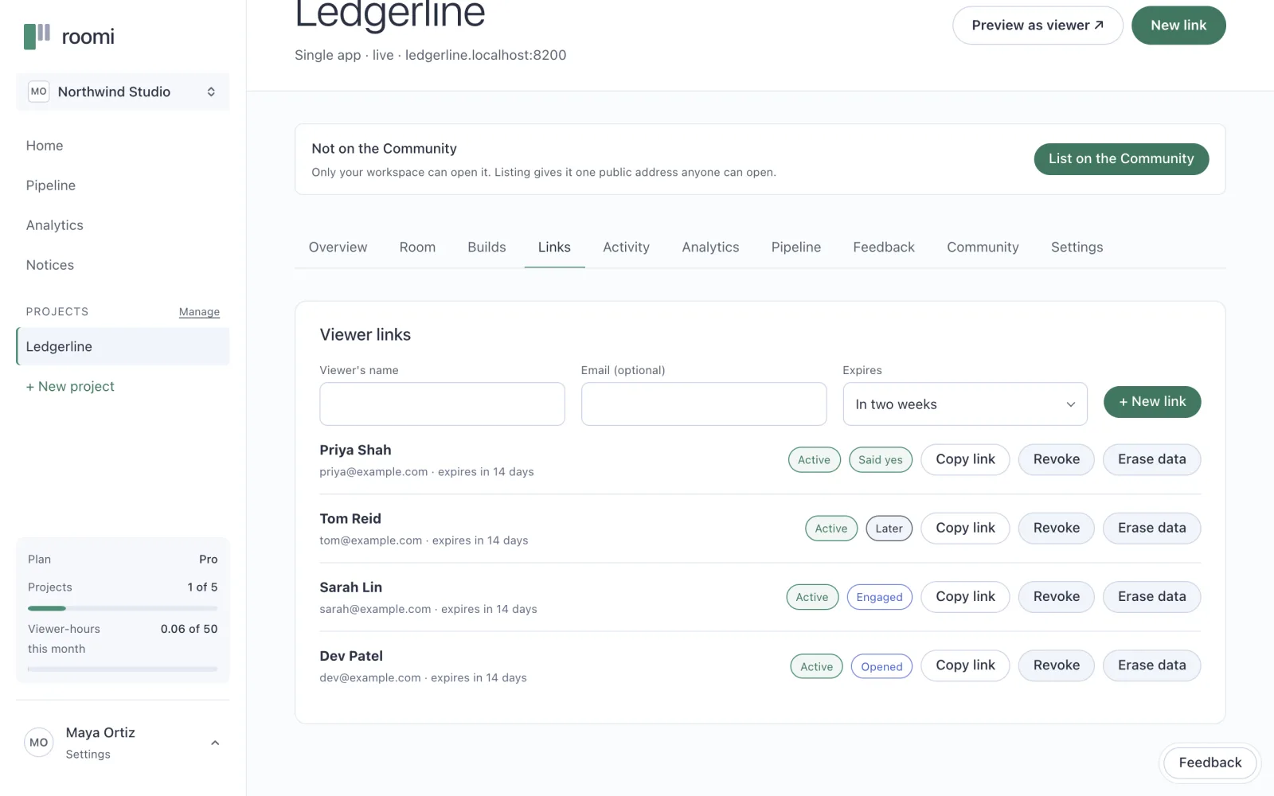Click the MO workspace avatar badge

[38, 92]
